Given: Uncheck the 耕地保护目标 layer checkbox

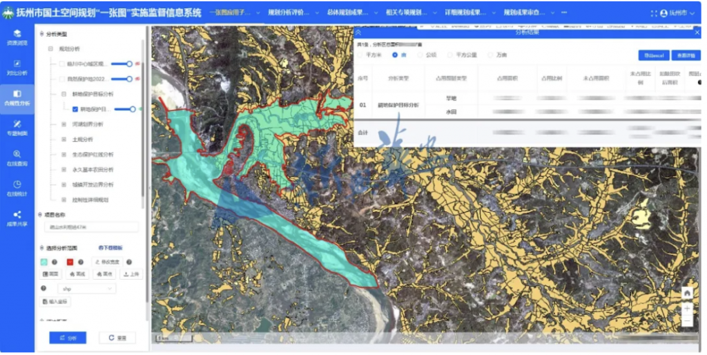Looking at the screenshot, I should [75, 109].
